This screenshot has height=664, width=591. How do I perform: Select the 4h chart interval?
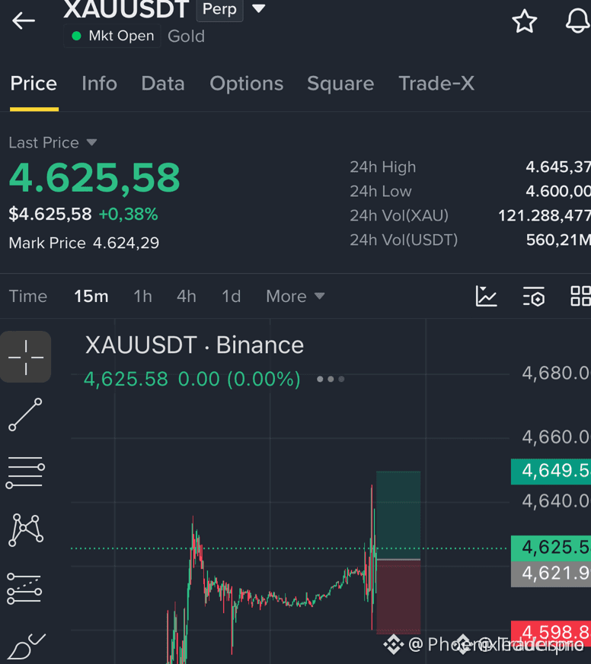click(x=187, y=296)
